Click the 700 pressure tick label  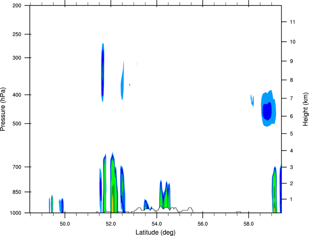point(17,167)
